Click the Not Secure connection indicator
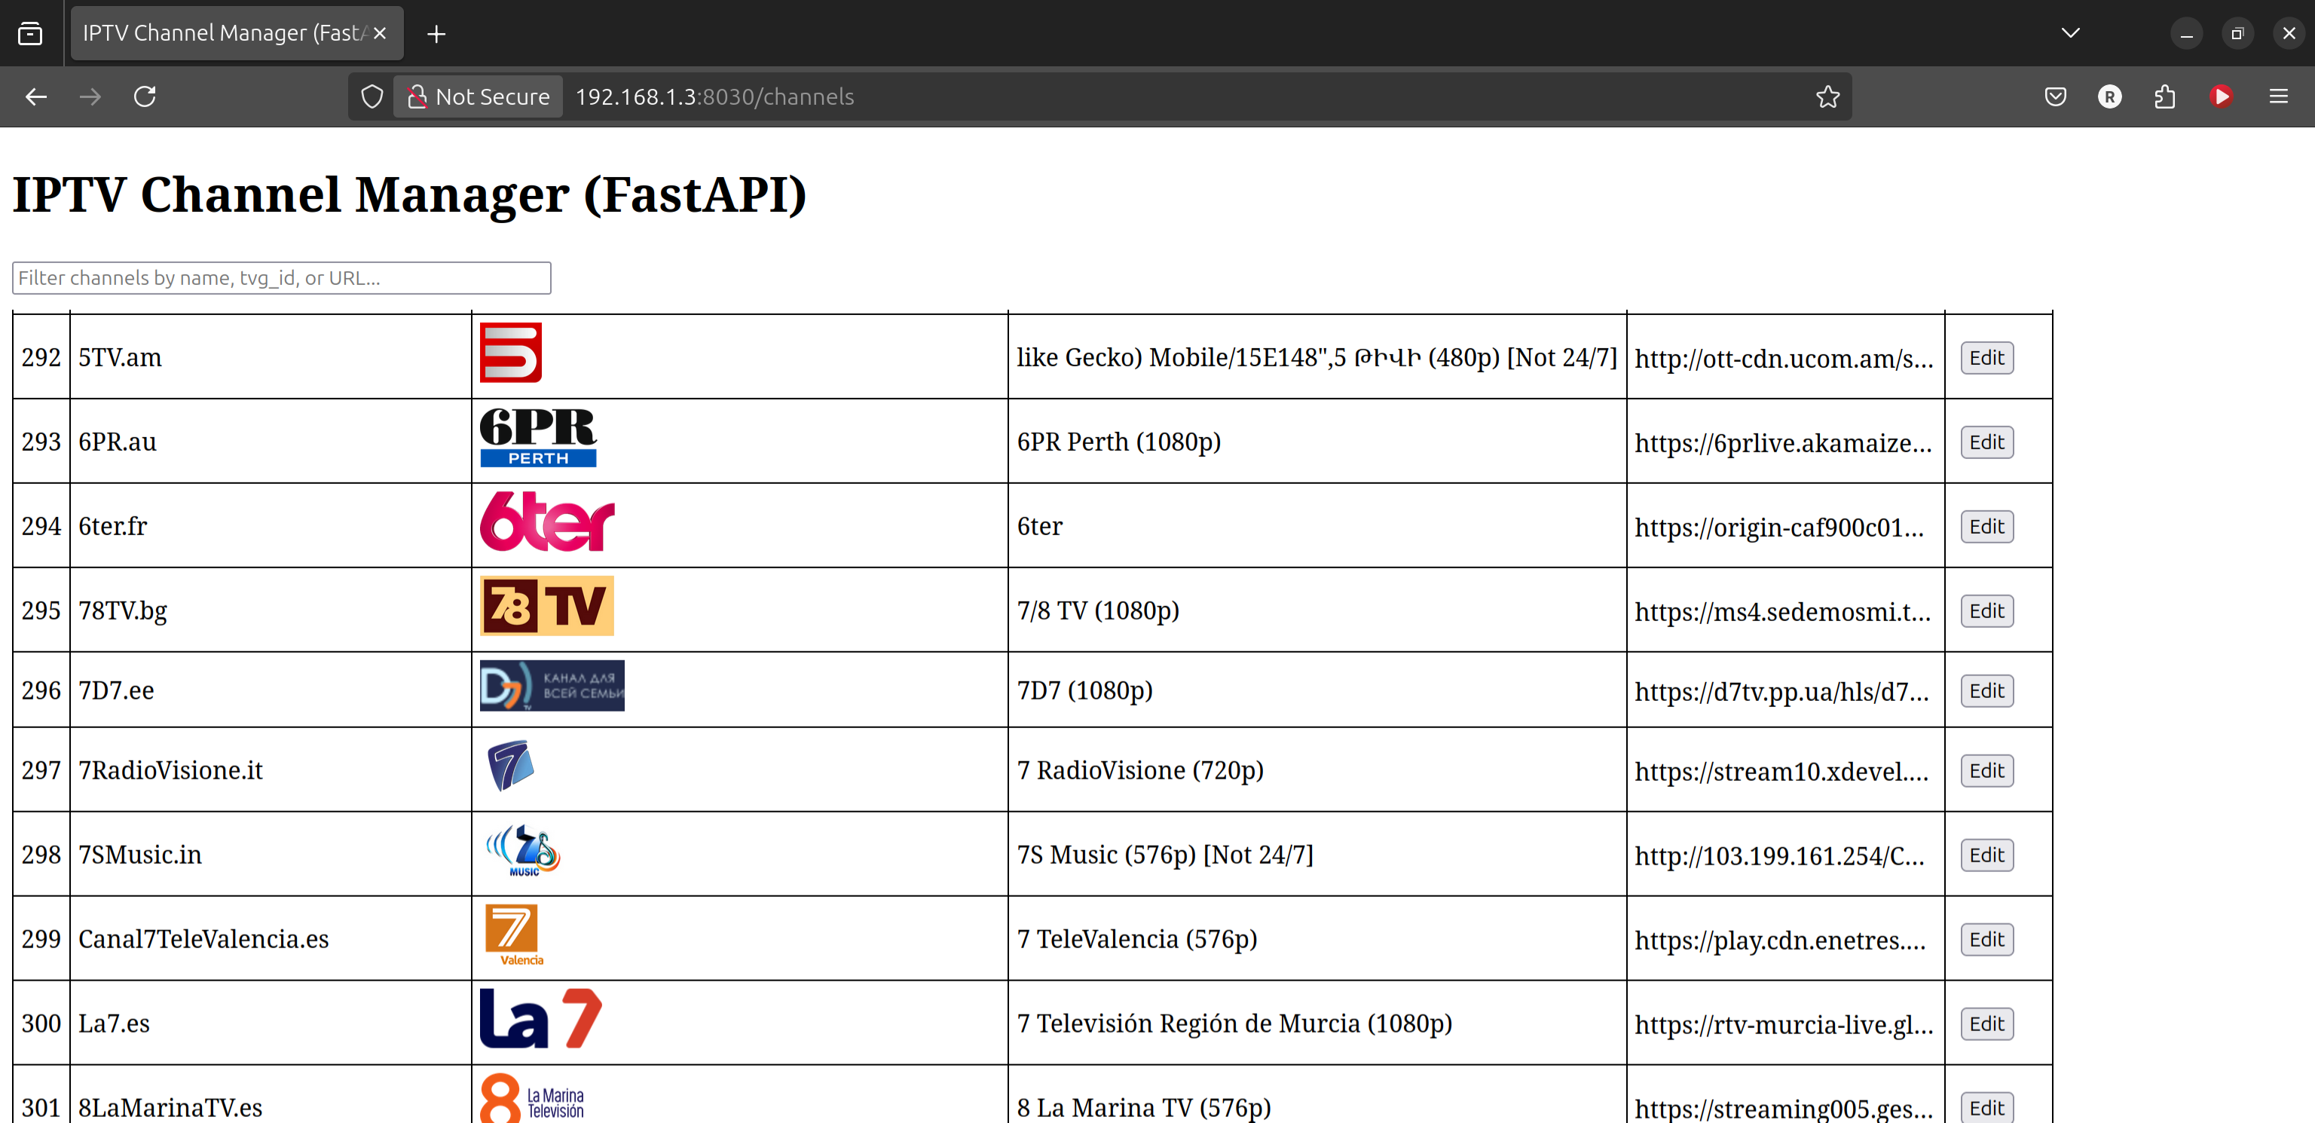Image resolution: width=2315 pixels, height=1123 pixels. [x=478, y=96]
